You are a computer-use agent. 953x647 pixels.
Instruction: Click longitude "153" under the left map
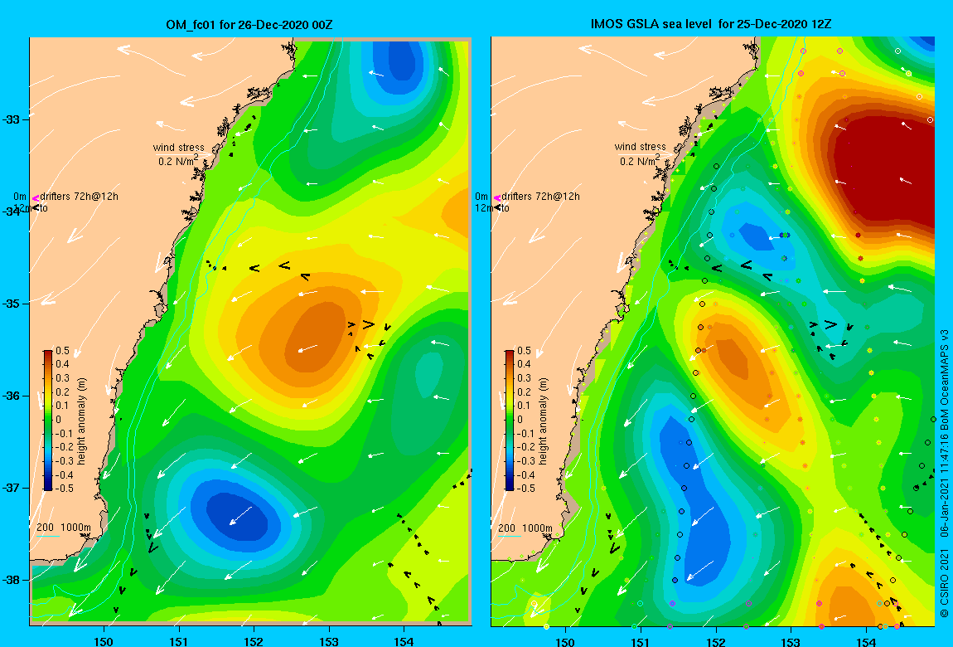tap(329, 641)
